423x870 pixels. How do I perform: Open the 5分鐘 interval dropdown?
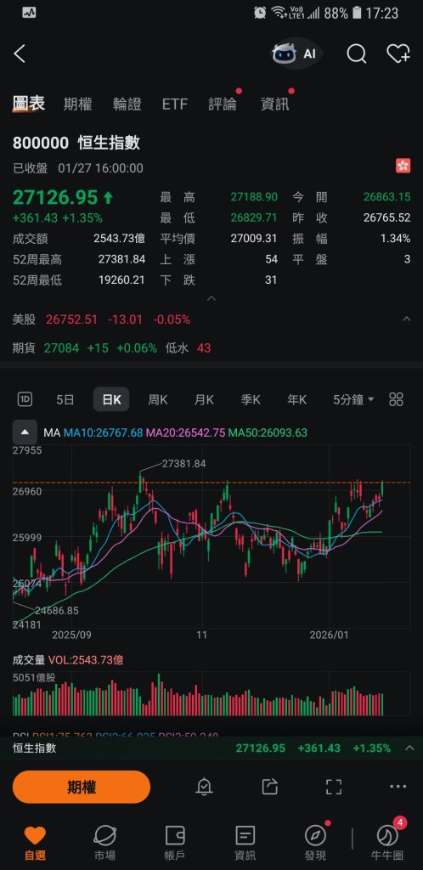[x=353, y=399]
